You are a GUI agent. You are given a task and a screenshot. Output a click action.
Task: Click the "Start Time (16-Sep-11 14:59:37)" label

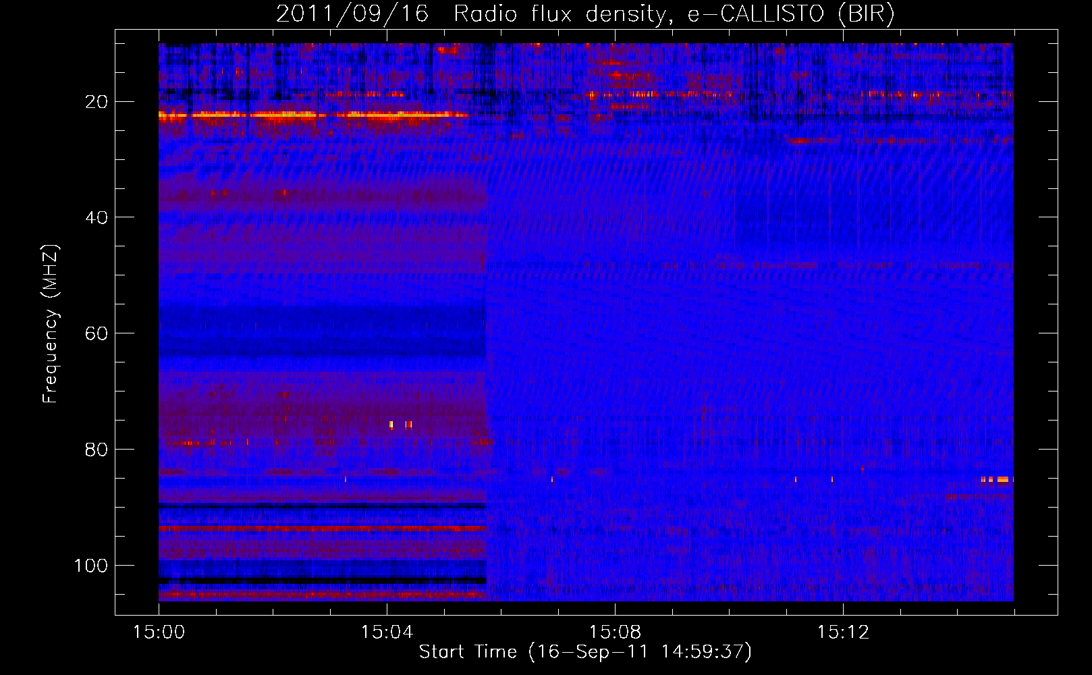(585, 652)
